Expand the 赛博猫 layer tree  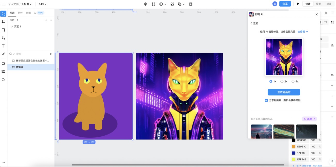click(10, 67)
